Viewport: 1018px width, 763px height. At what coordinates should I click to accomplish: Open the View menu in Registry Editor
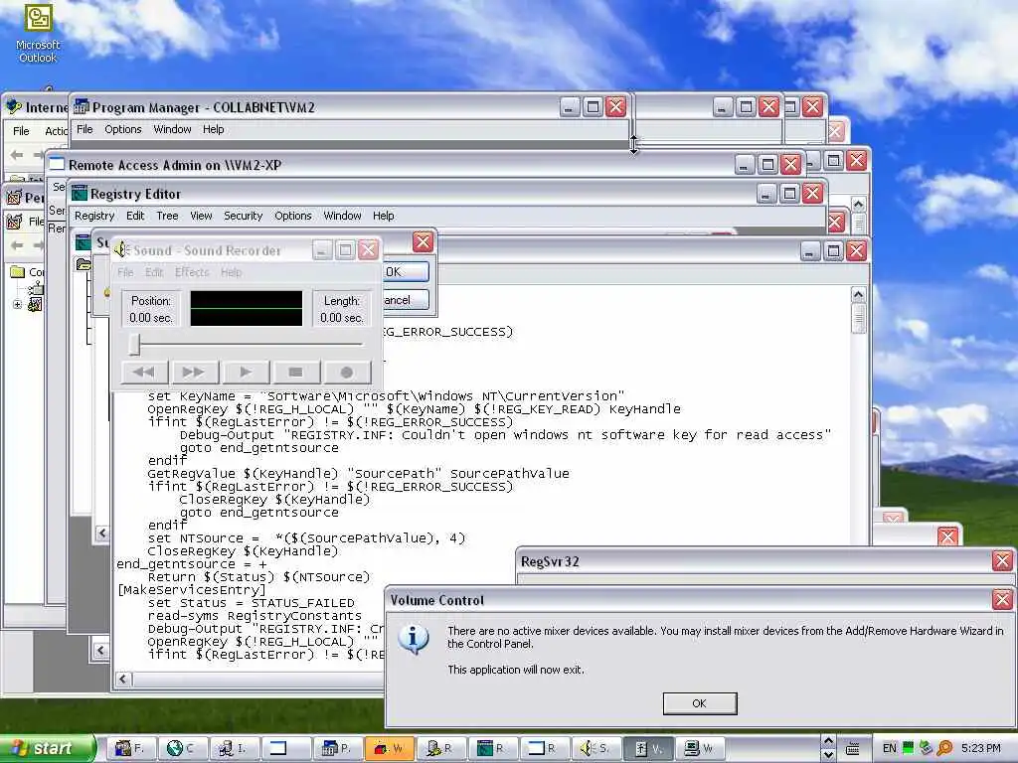pyautogui.click(x=201, y=216)
